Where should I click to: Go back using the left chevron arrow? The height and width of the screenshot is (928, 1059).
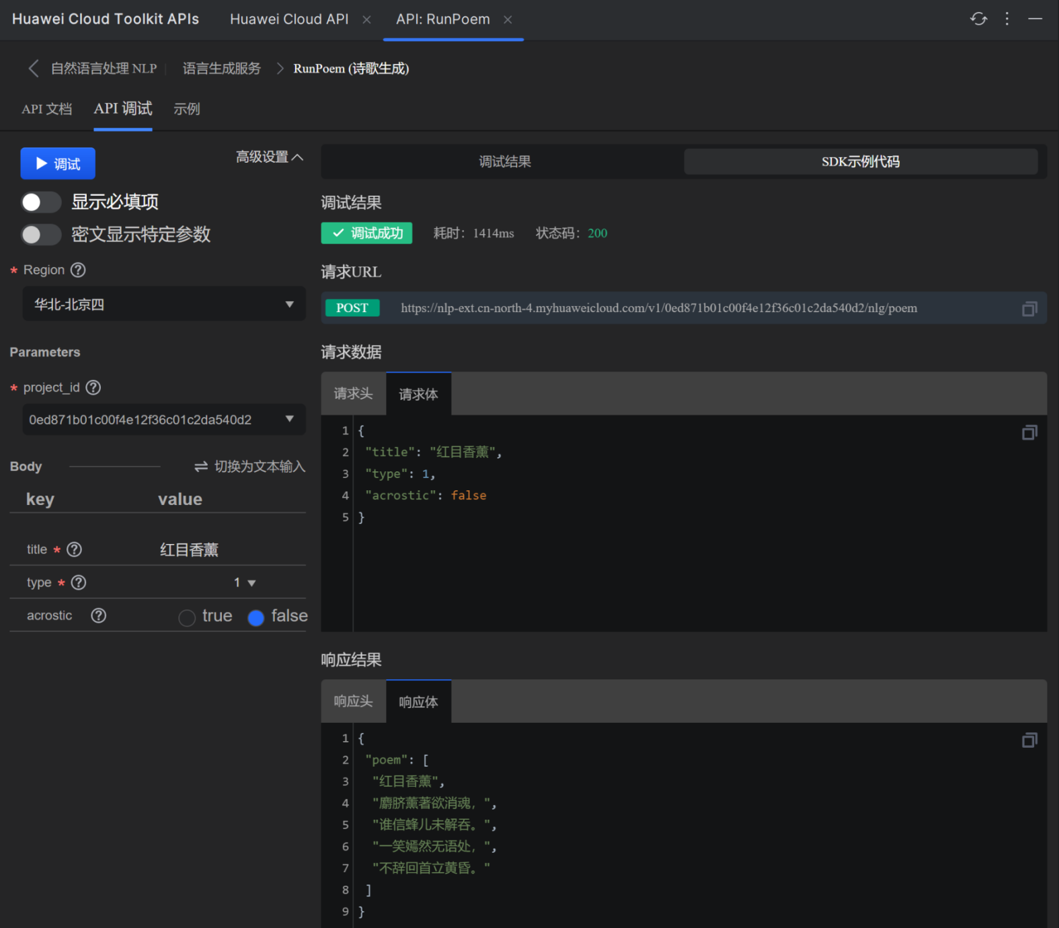pyautogui.click(x=33, y=68)
